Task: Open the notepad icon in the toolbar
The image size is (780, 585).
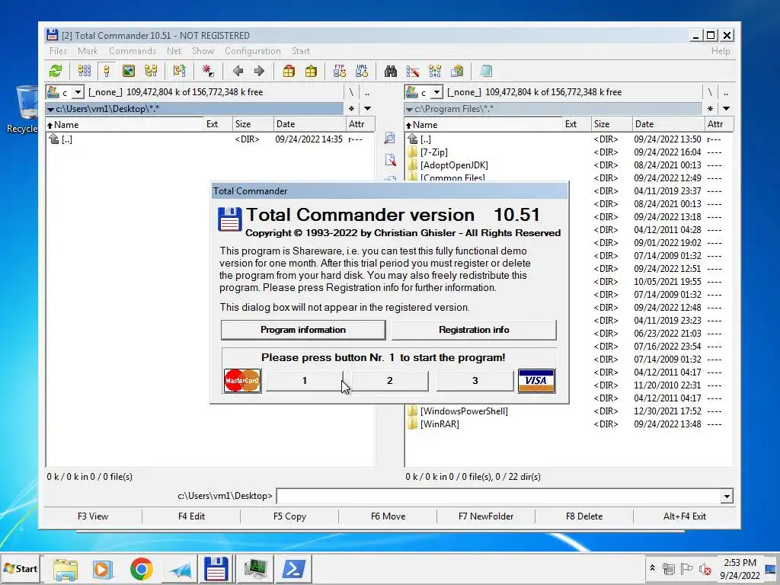Action: [486, 71]
